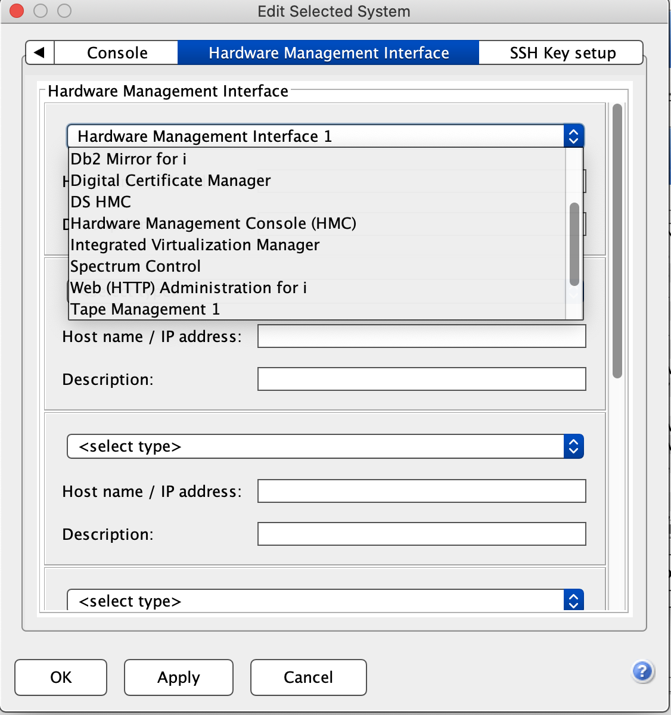
Task: Click the blue help question mark icon
Action: coord(642,672)
